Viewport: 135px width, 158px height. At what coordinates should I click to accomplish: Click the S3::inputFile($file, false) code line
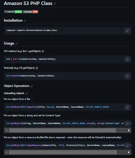(58, 107)
